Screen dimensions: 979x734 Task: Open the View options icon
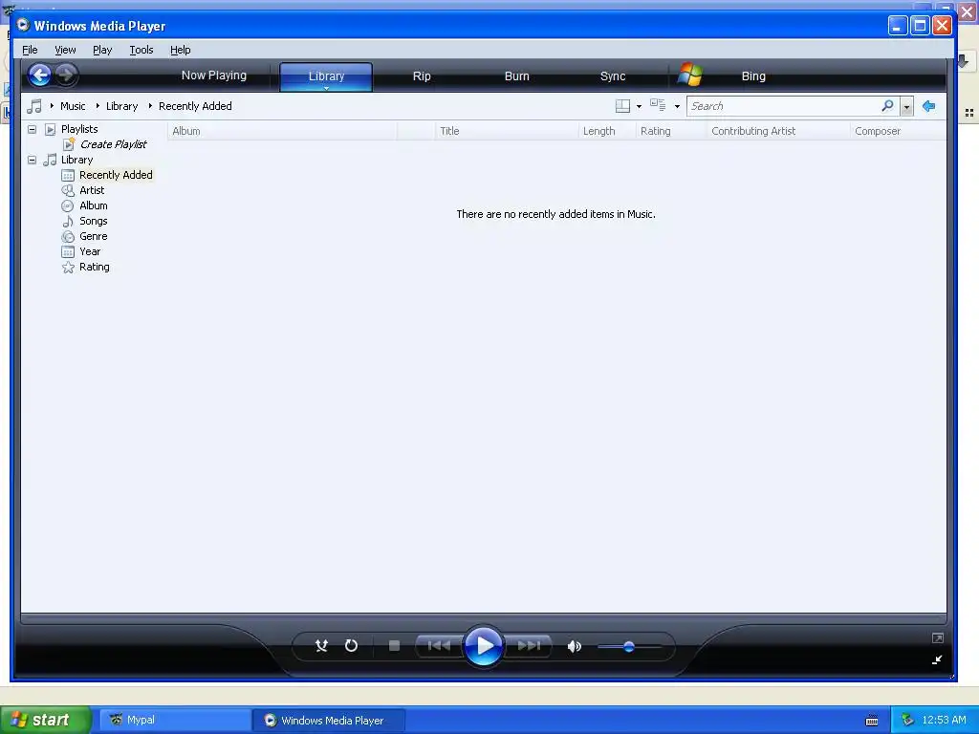coord(658,105)
